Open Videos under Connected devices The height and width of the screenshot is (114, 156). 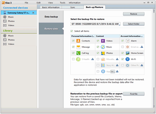[x=11, y=25]
